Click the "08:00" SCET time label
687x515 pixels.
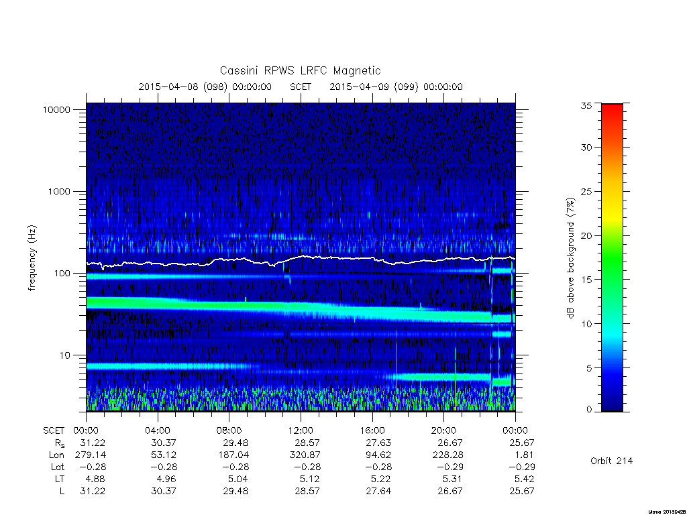coord(229,431)
